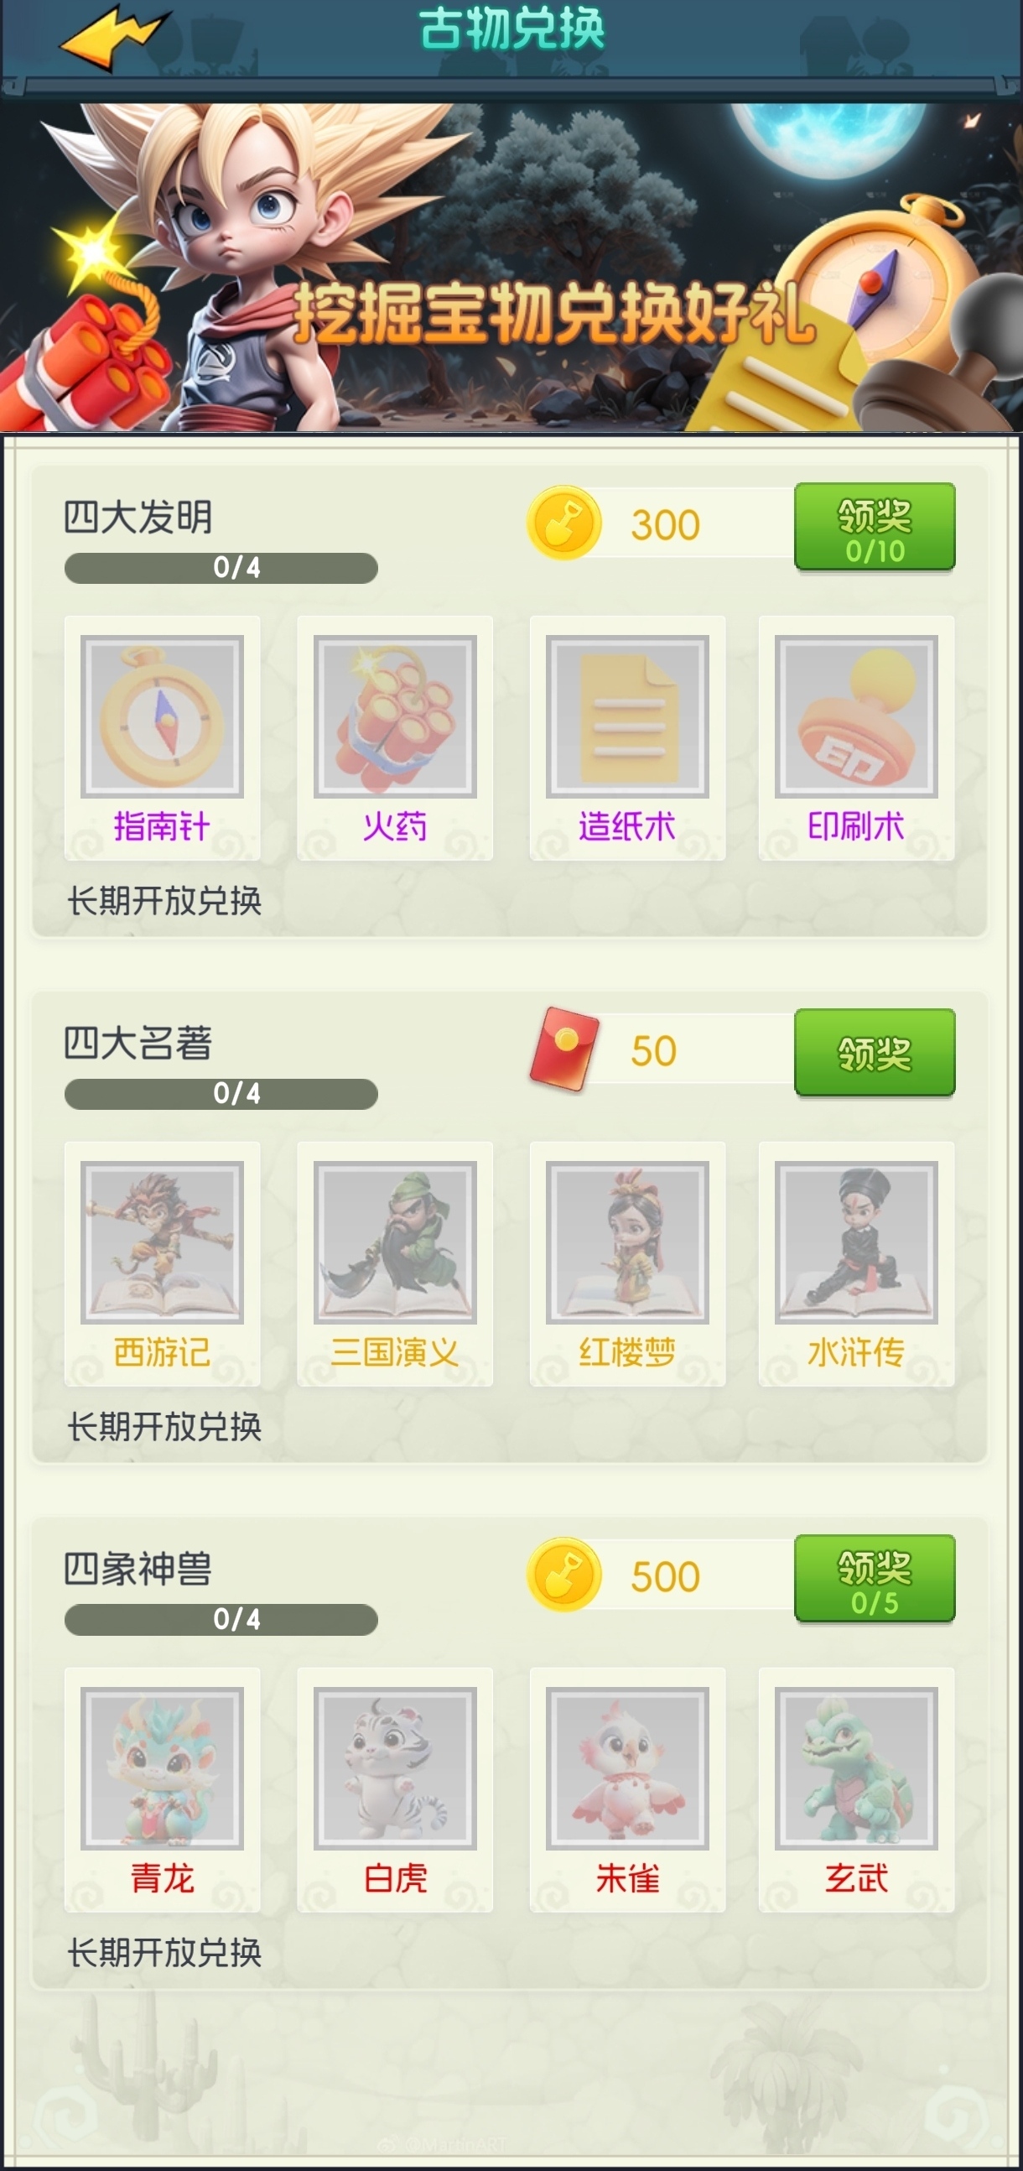Tap the yellow lightning back arrow
This screenshot has width=1023, height=2171.
(117, 37)
